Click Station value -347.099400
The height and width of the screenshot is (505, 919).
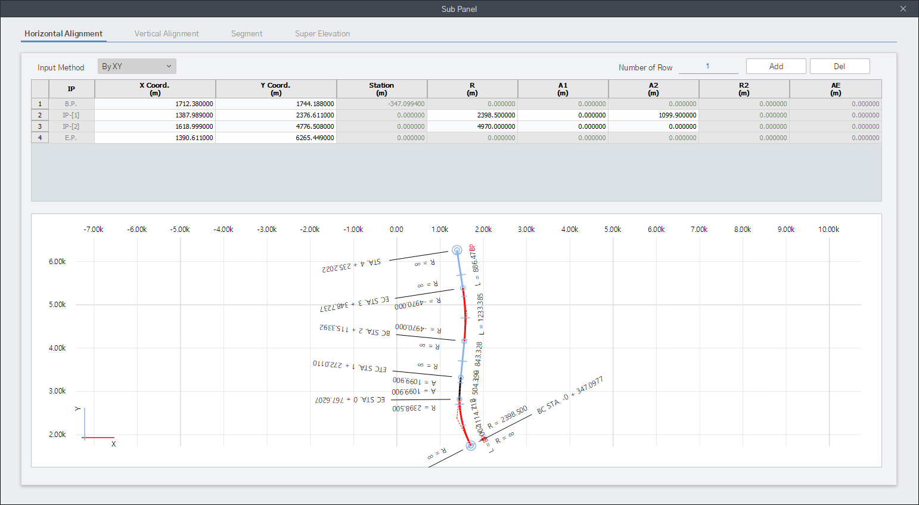(382, 104)
